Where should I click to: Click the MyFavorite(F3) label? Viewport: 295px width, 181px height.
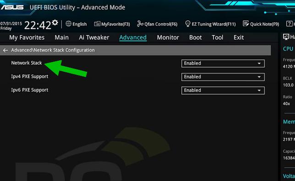(x=115, y=24)
